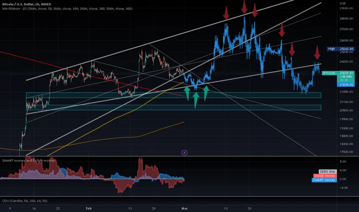Click 24200.00 on the price axis
This screenshot has width=359, height=212.
(x=346, y=62)
